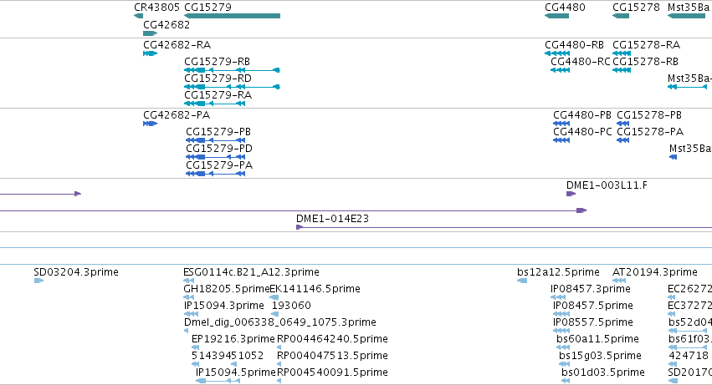The image size is (712, 385).
Task: Open the CG4480-RB transcript label
Action: (x=574, y=45)
